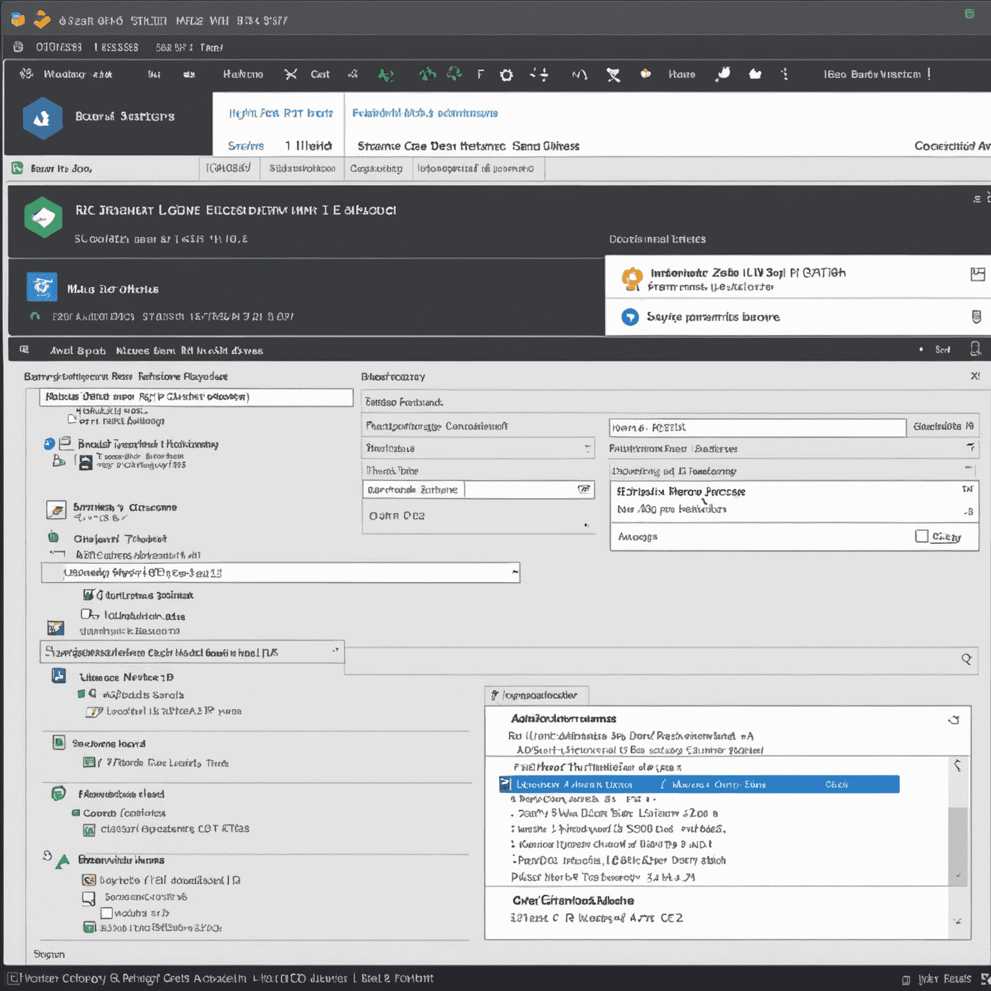Viewport: 991px width, 991px height.
Task: Click the bell icon next to 'Sort'
Action: (x=976, y=349)
